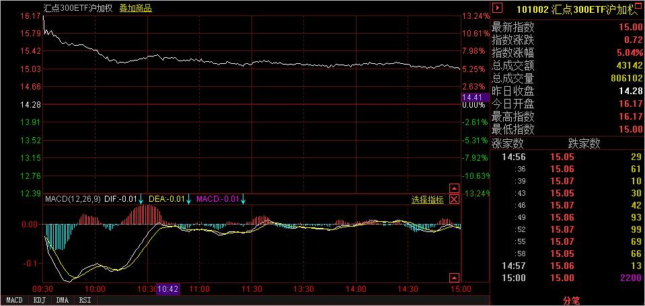Open the 选择指标 link
The image size is (645, 306).
428,200
